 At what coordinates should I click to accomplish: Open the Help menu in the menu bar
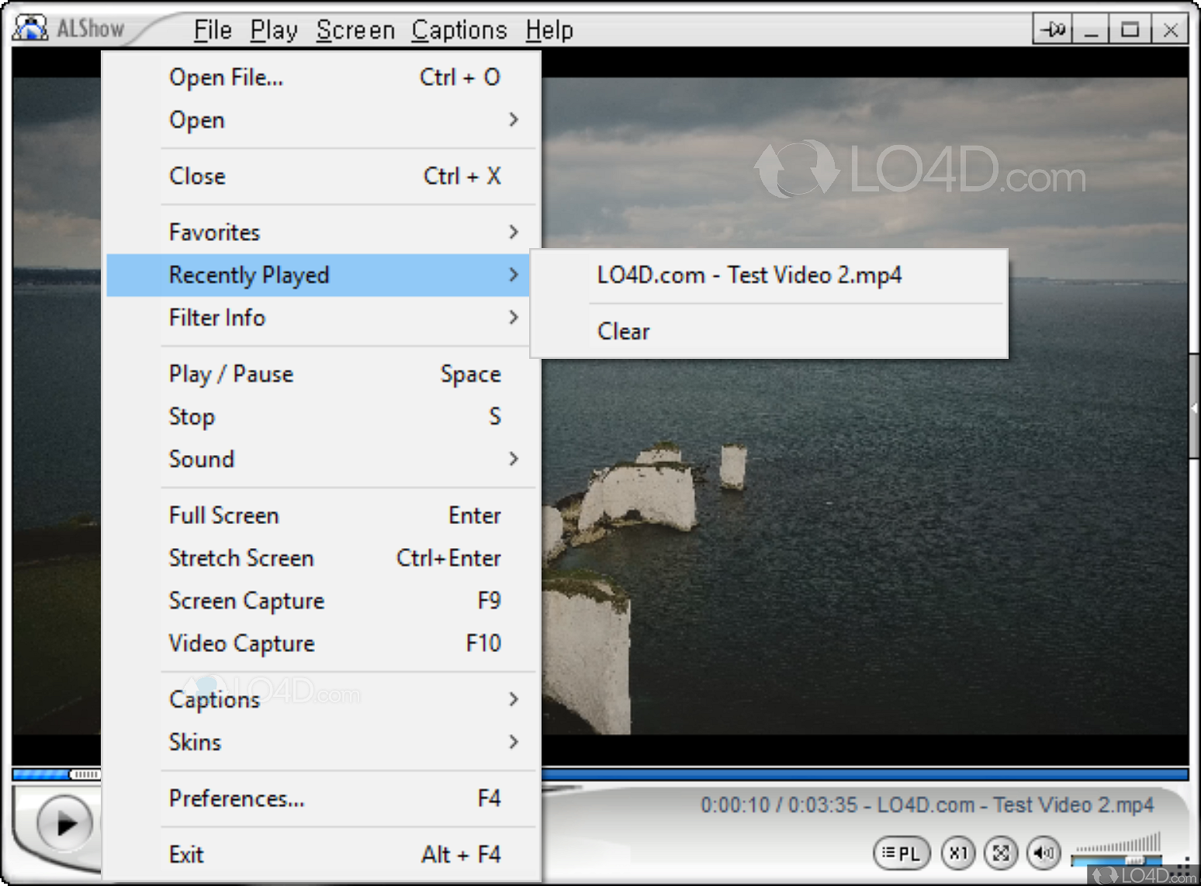click(x=549, y=30)
